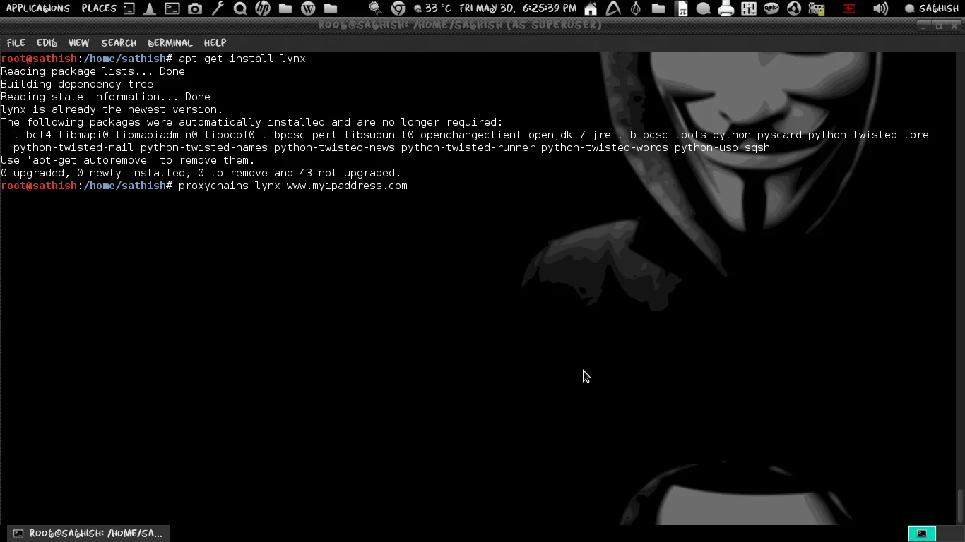The height and width of the screenshot is (542, 965).
Task: Open the terminal launcher next to camera icon
Action: 172,8
